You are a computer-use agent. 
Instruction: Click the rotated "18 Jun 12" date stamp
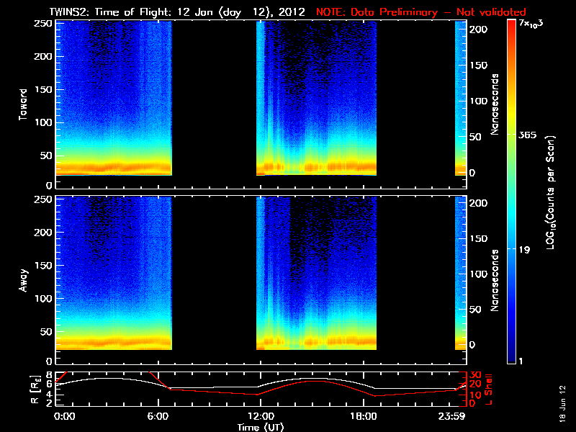click(x=562, y=403)
